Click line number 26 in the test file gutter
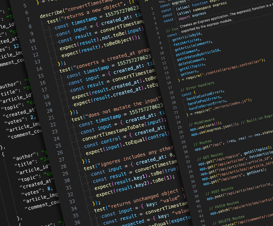 pyautogui.click(x=60, y=153)
